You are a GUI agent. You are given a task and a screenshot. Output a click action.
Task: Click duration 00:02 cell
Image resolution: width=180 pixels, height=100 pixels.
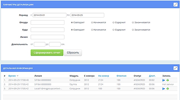[x=152, y=80]
